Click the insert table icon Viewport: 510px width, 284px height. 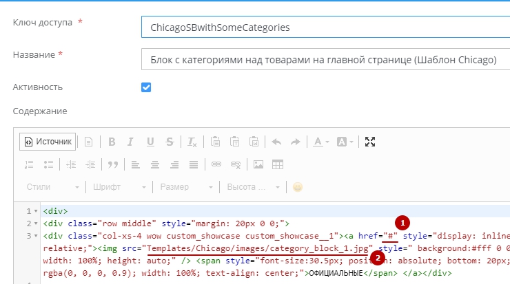click(x=277, y=164)
